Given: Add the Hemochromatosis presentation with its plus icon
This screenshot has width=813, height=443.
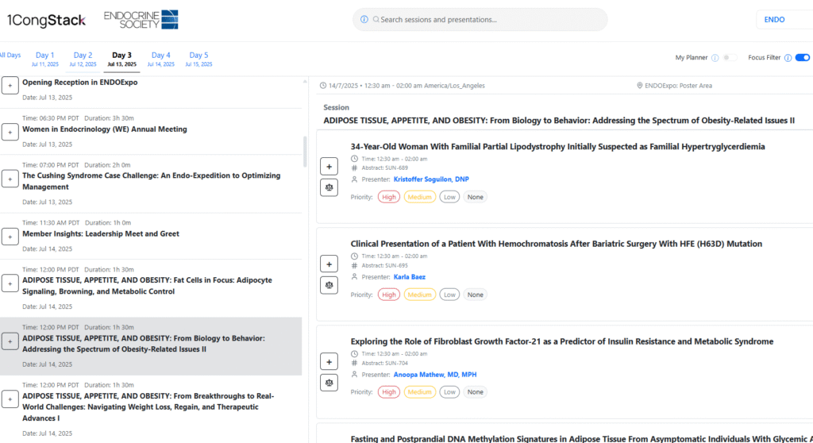Looking at the screenshot, I should point(329,264).
